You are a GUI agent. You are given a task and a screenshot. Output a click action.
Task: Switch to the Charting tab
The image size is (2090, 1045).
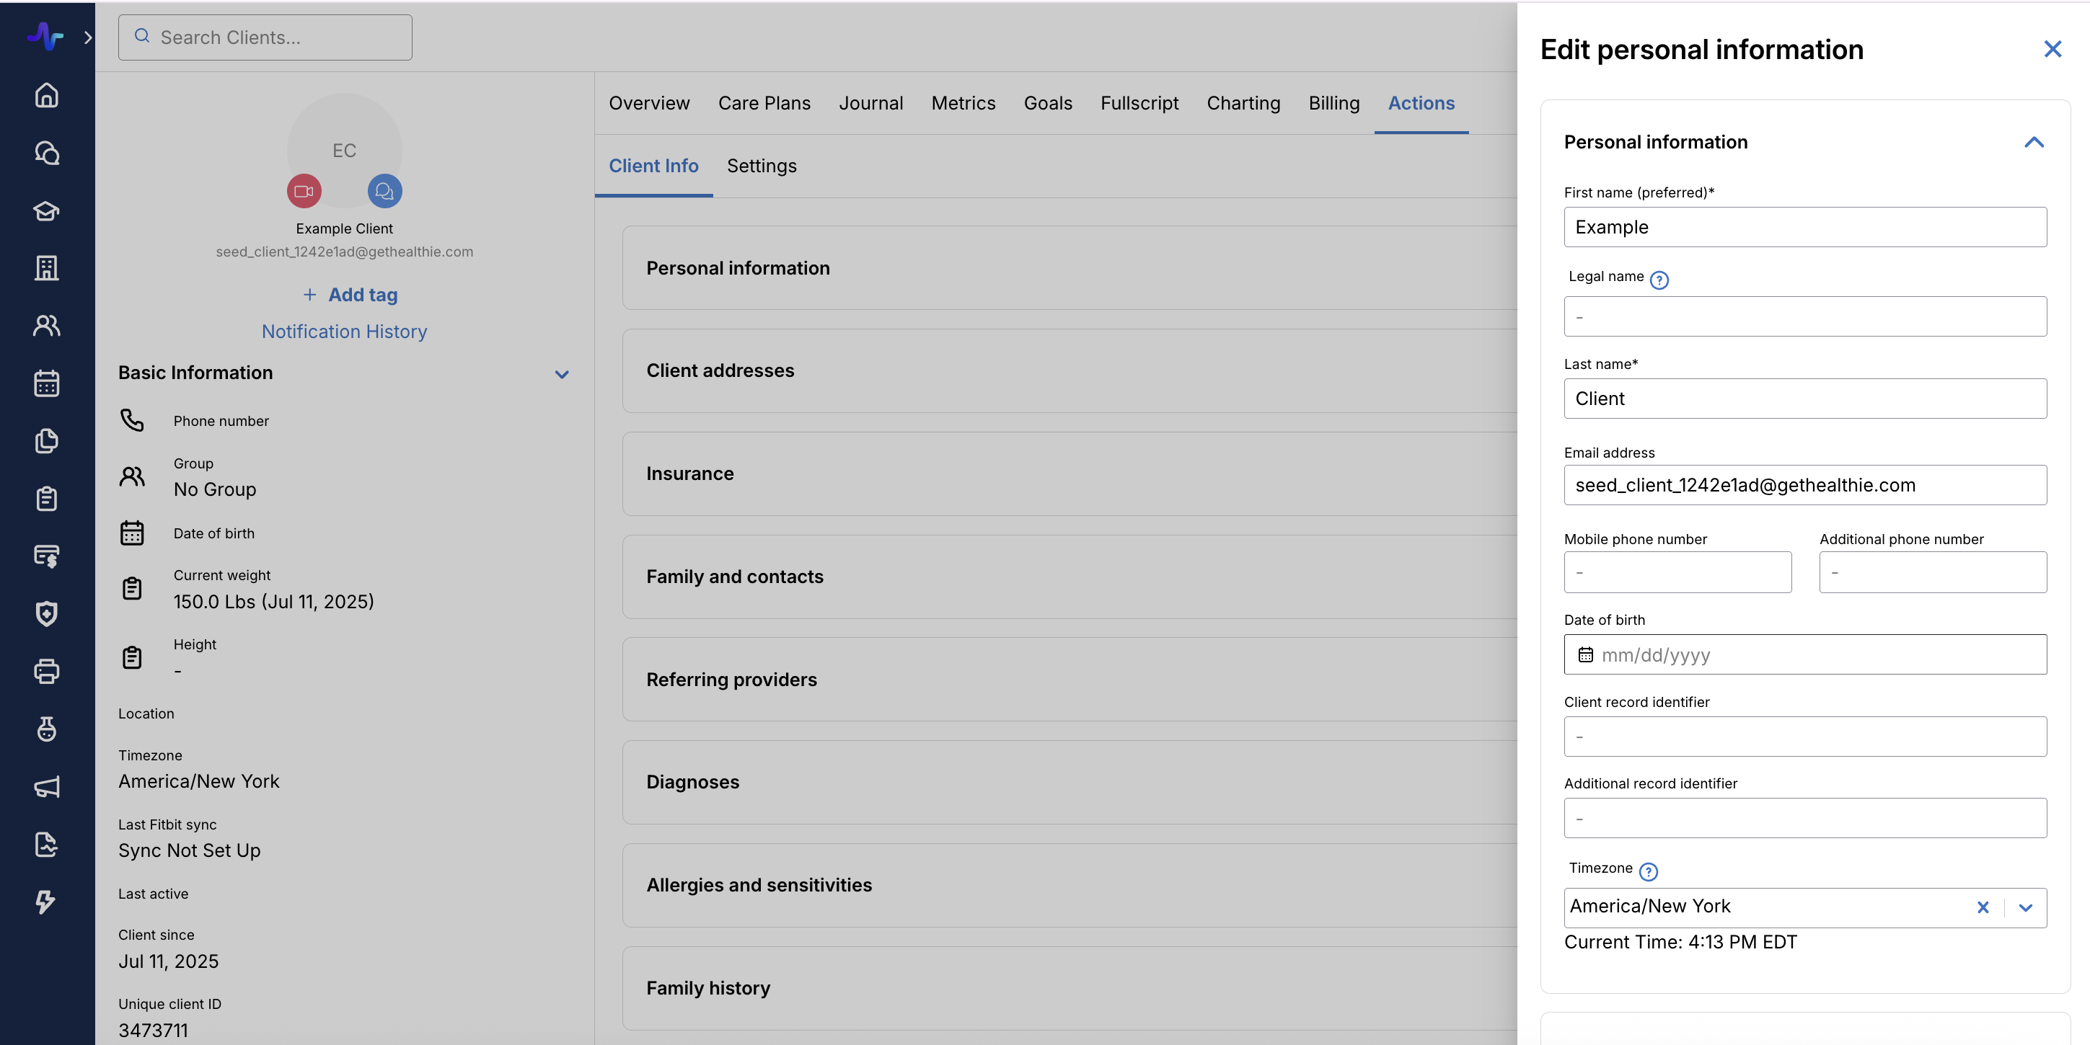click(x=1243, y=103)
